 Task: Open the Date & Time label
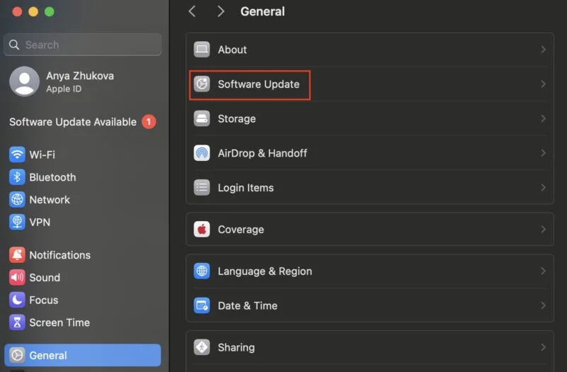[x=247, y=306]
